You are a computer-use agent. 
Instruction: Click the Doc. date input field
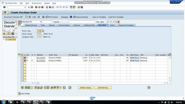(x=112, y=22)
